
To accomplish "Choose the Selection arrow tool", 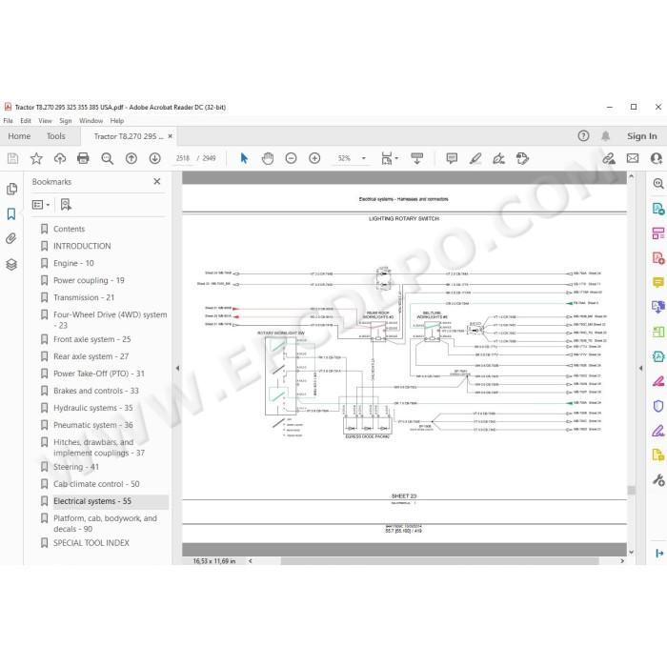I will coord(244,159).
